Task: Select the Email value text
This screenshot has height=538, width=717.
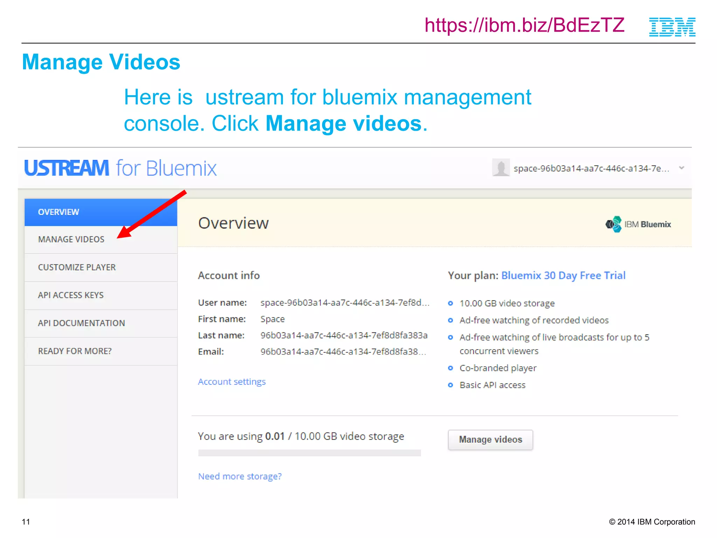Action: pyautogui.click(x=343, y=352)
